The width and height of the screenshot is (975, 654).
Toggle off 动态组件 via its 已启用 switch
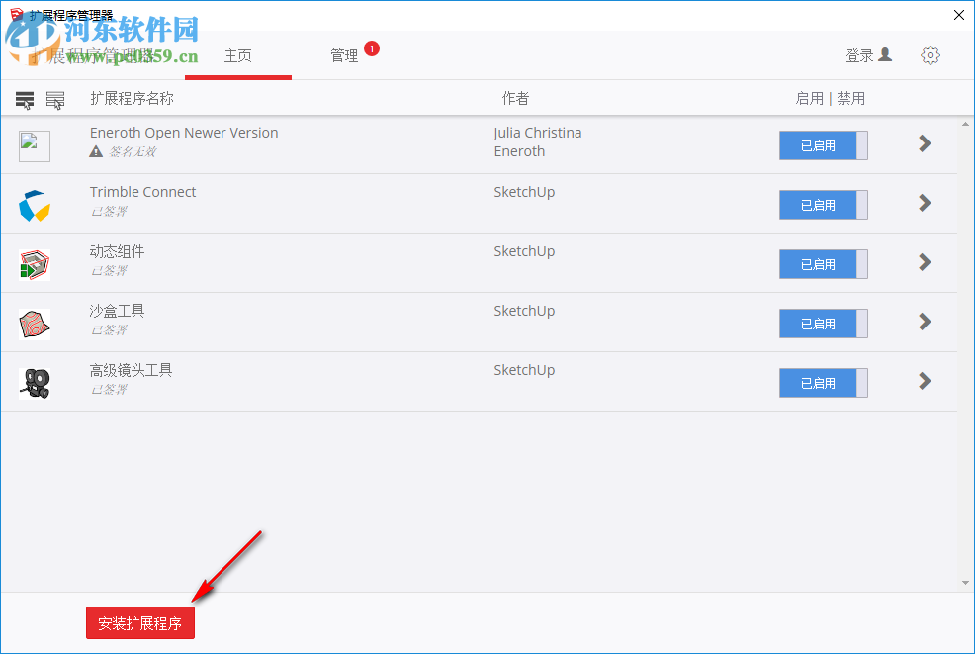pyautogui.click(x=823, y=264)
